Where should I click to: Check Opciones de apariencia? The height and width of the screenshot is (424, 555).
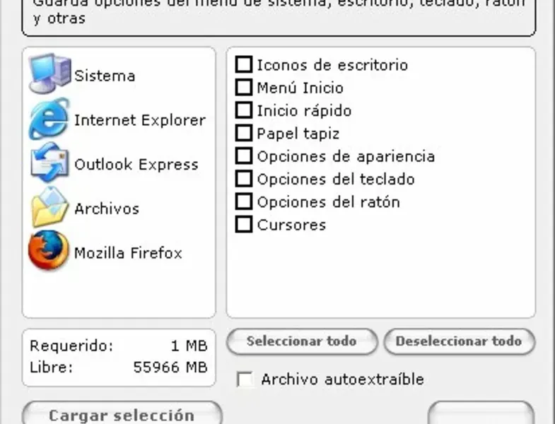tap(244, 155)
